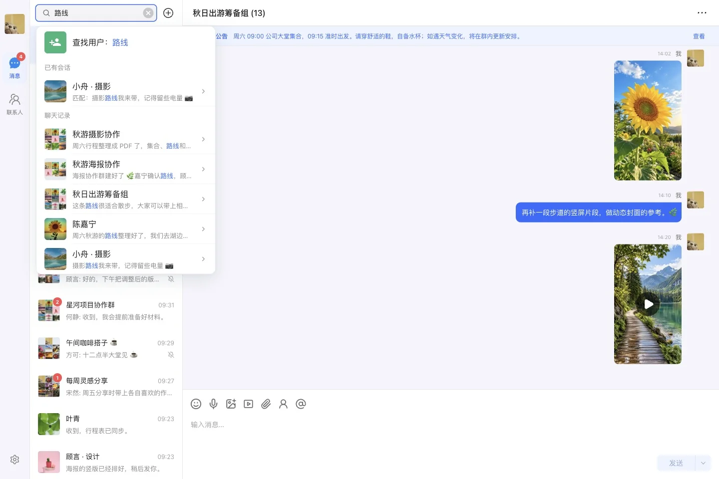Open settings via the gear icon
Image resolution: width=719 pixels, height=479 pixels.
click(x=14, y=460)
